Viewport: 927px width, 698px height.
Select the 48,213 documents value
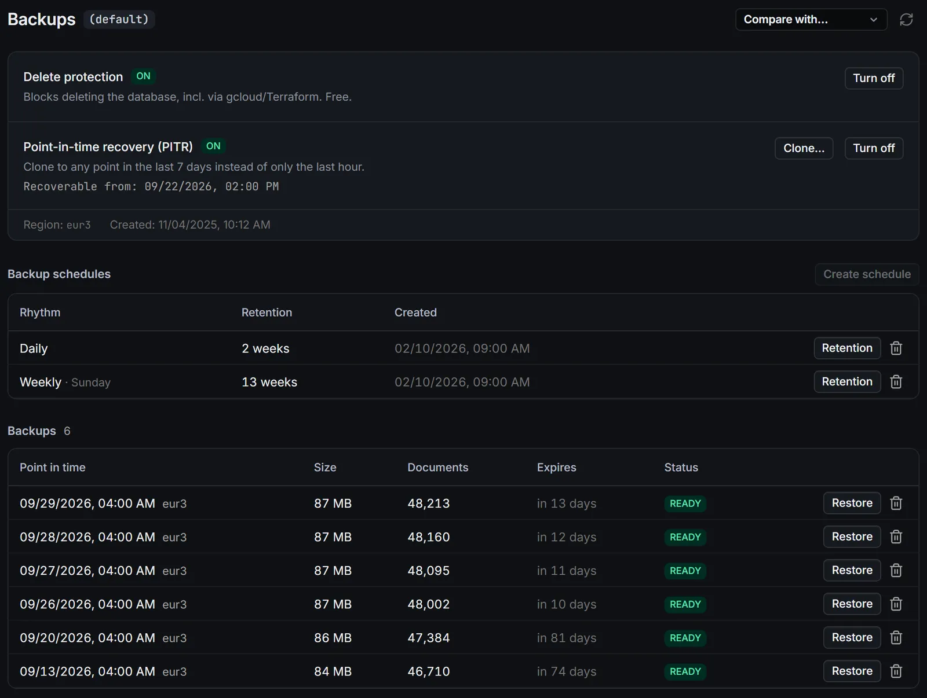[429, 504]
